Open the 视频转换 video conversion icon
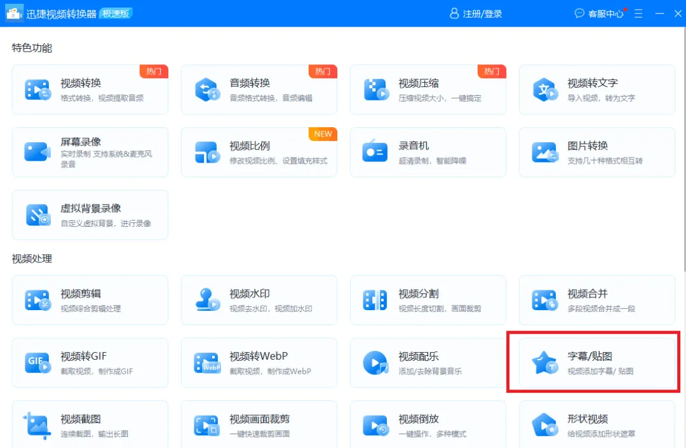This screenshot has width=686, height=448. click(38, 90)
